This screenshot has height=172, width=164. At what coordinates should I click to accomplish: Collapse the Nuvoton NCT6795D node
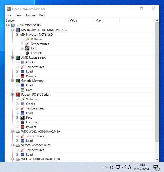17,35
